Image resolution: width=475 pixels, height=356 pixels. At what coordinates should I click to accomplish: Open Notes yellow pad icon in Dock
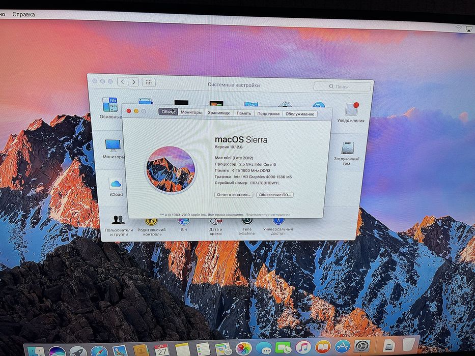click(x=182, y=349)
